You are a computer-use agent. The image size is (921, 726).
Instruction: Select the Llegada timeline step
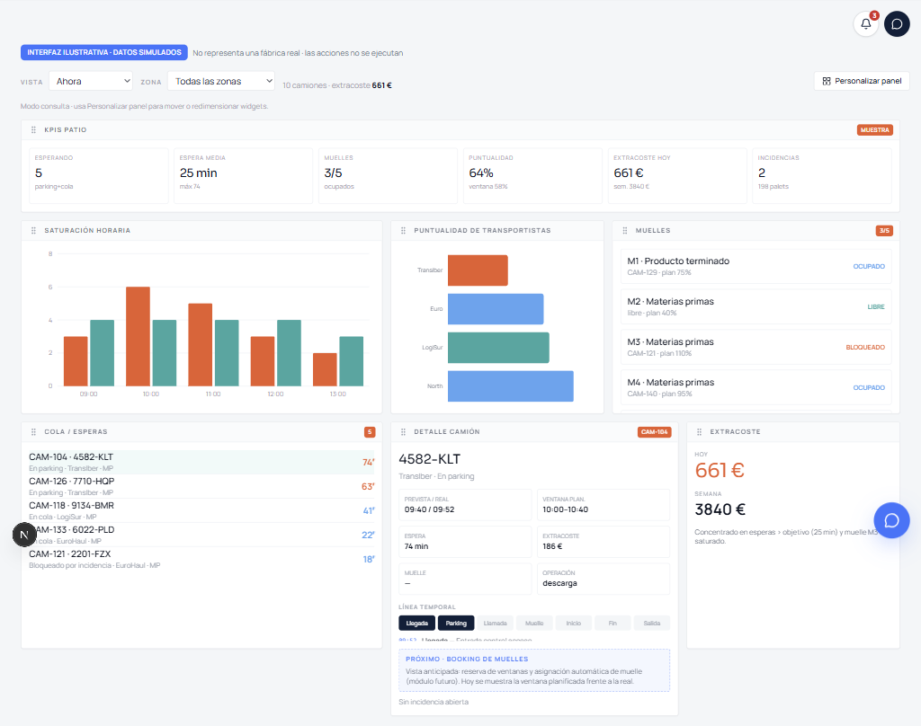[x=417, y=624]
